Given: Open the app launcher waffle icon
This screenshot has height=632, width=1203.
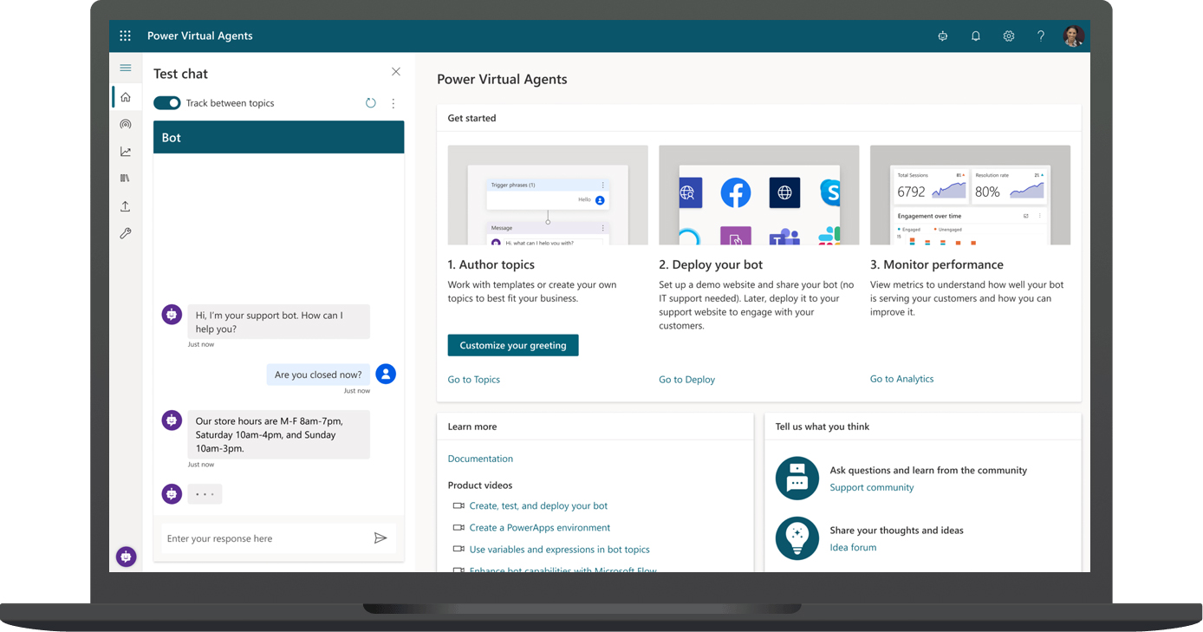Looking at the screenshot, I should click(126, 36).
